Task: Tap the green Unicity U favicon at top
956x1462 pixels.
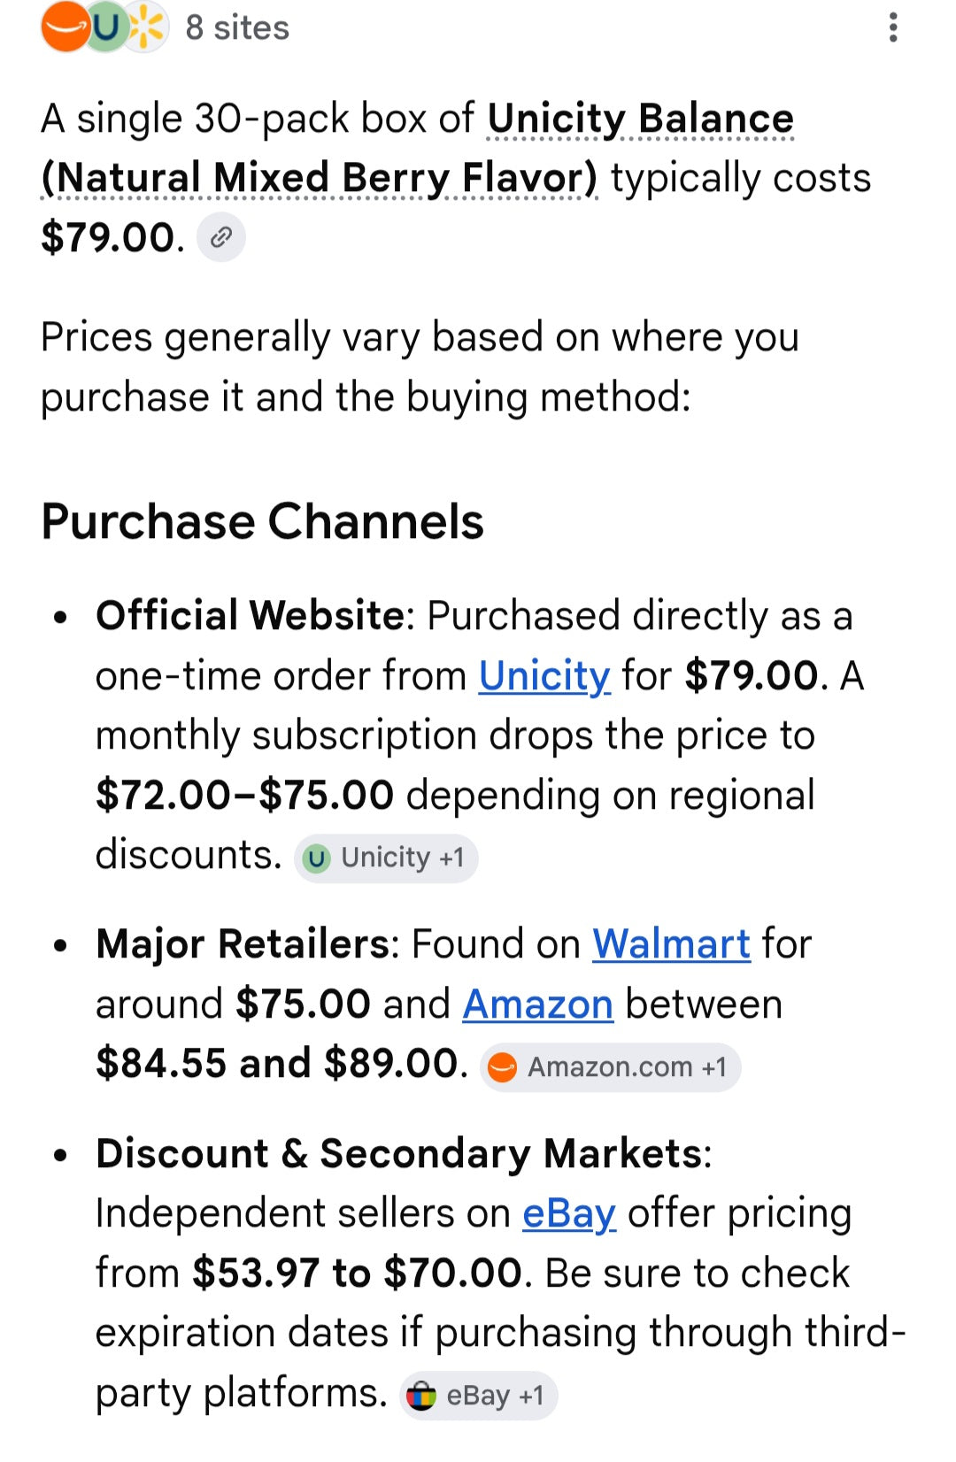Action: click(x=105, y=27)
